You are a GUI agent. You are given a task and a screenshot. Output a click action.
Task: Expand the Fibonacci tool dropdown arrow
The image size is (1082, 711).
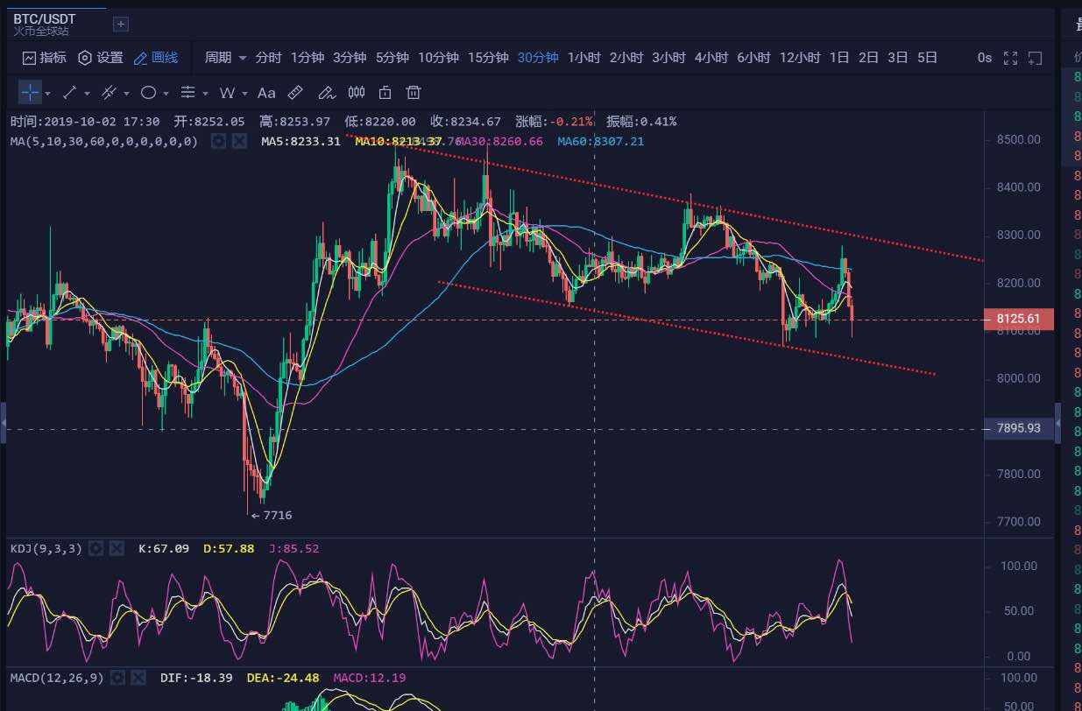[205, 93]
